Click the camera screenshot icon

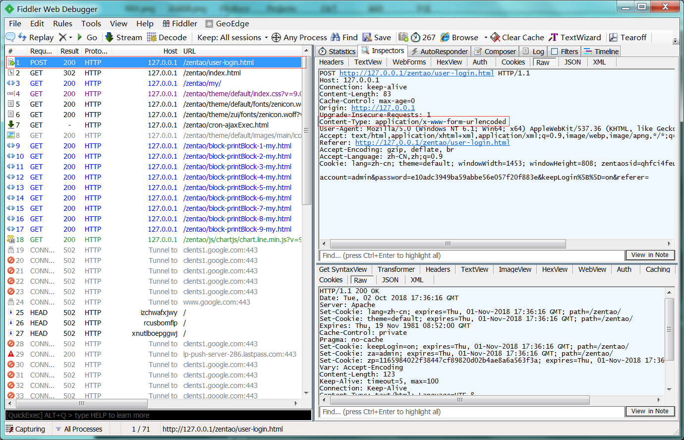pyautogui.click(x=403, y=37)
